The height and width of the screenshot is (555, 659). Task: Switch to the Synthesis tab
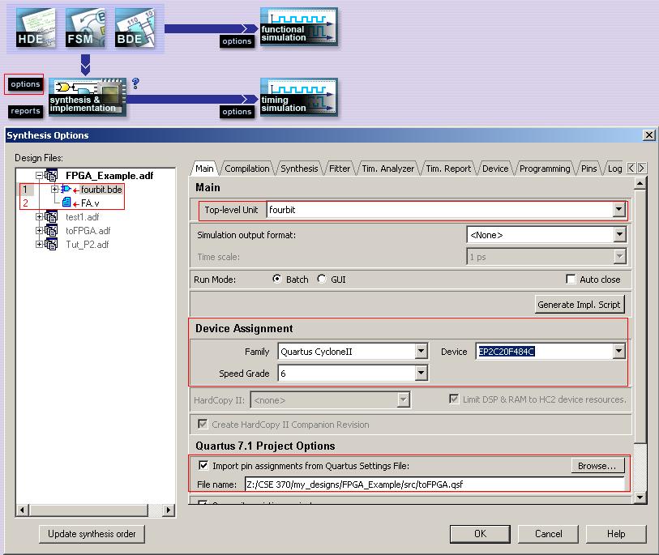point(299,169)
